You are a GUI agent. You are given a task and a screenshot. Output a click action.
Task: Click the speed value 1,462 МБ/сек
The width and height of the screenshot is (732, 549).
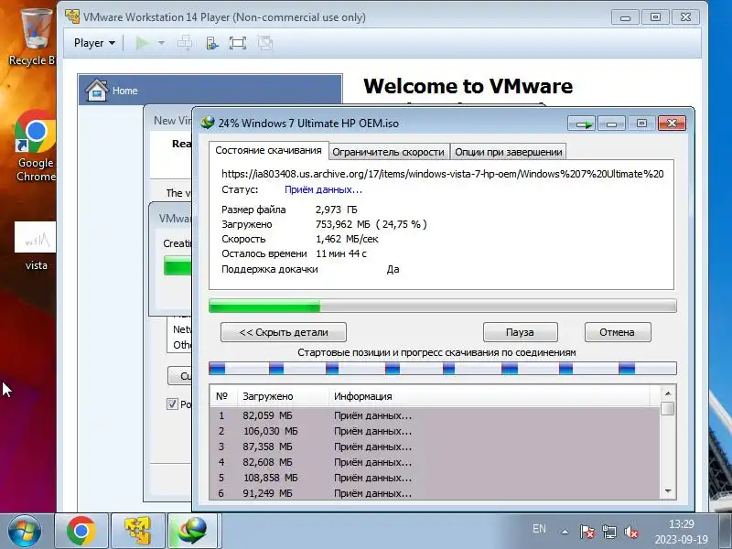pos(347,239)
